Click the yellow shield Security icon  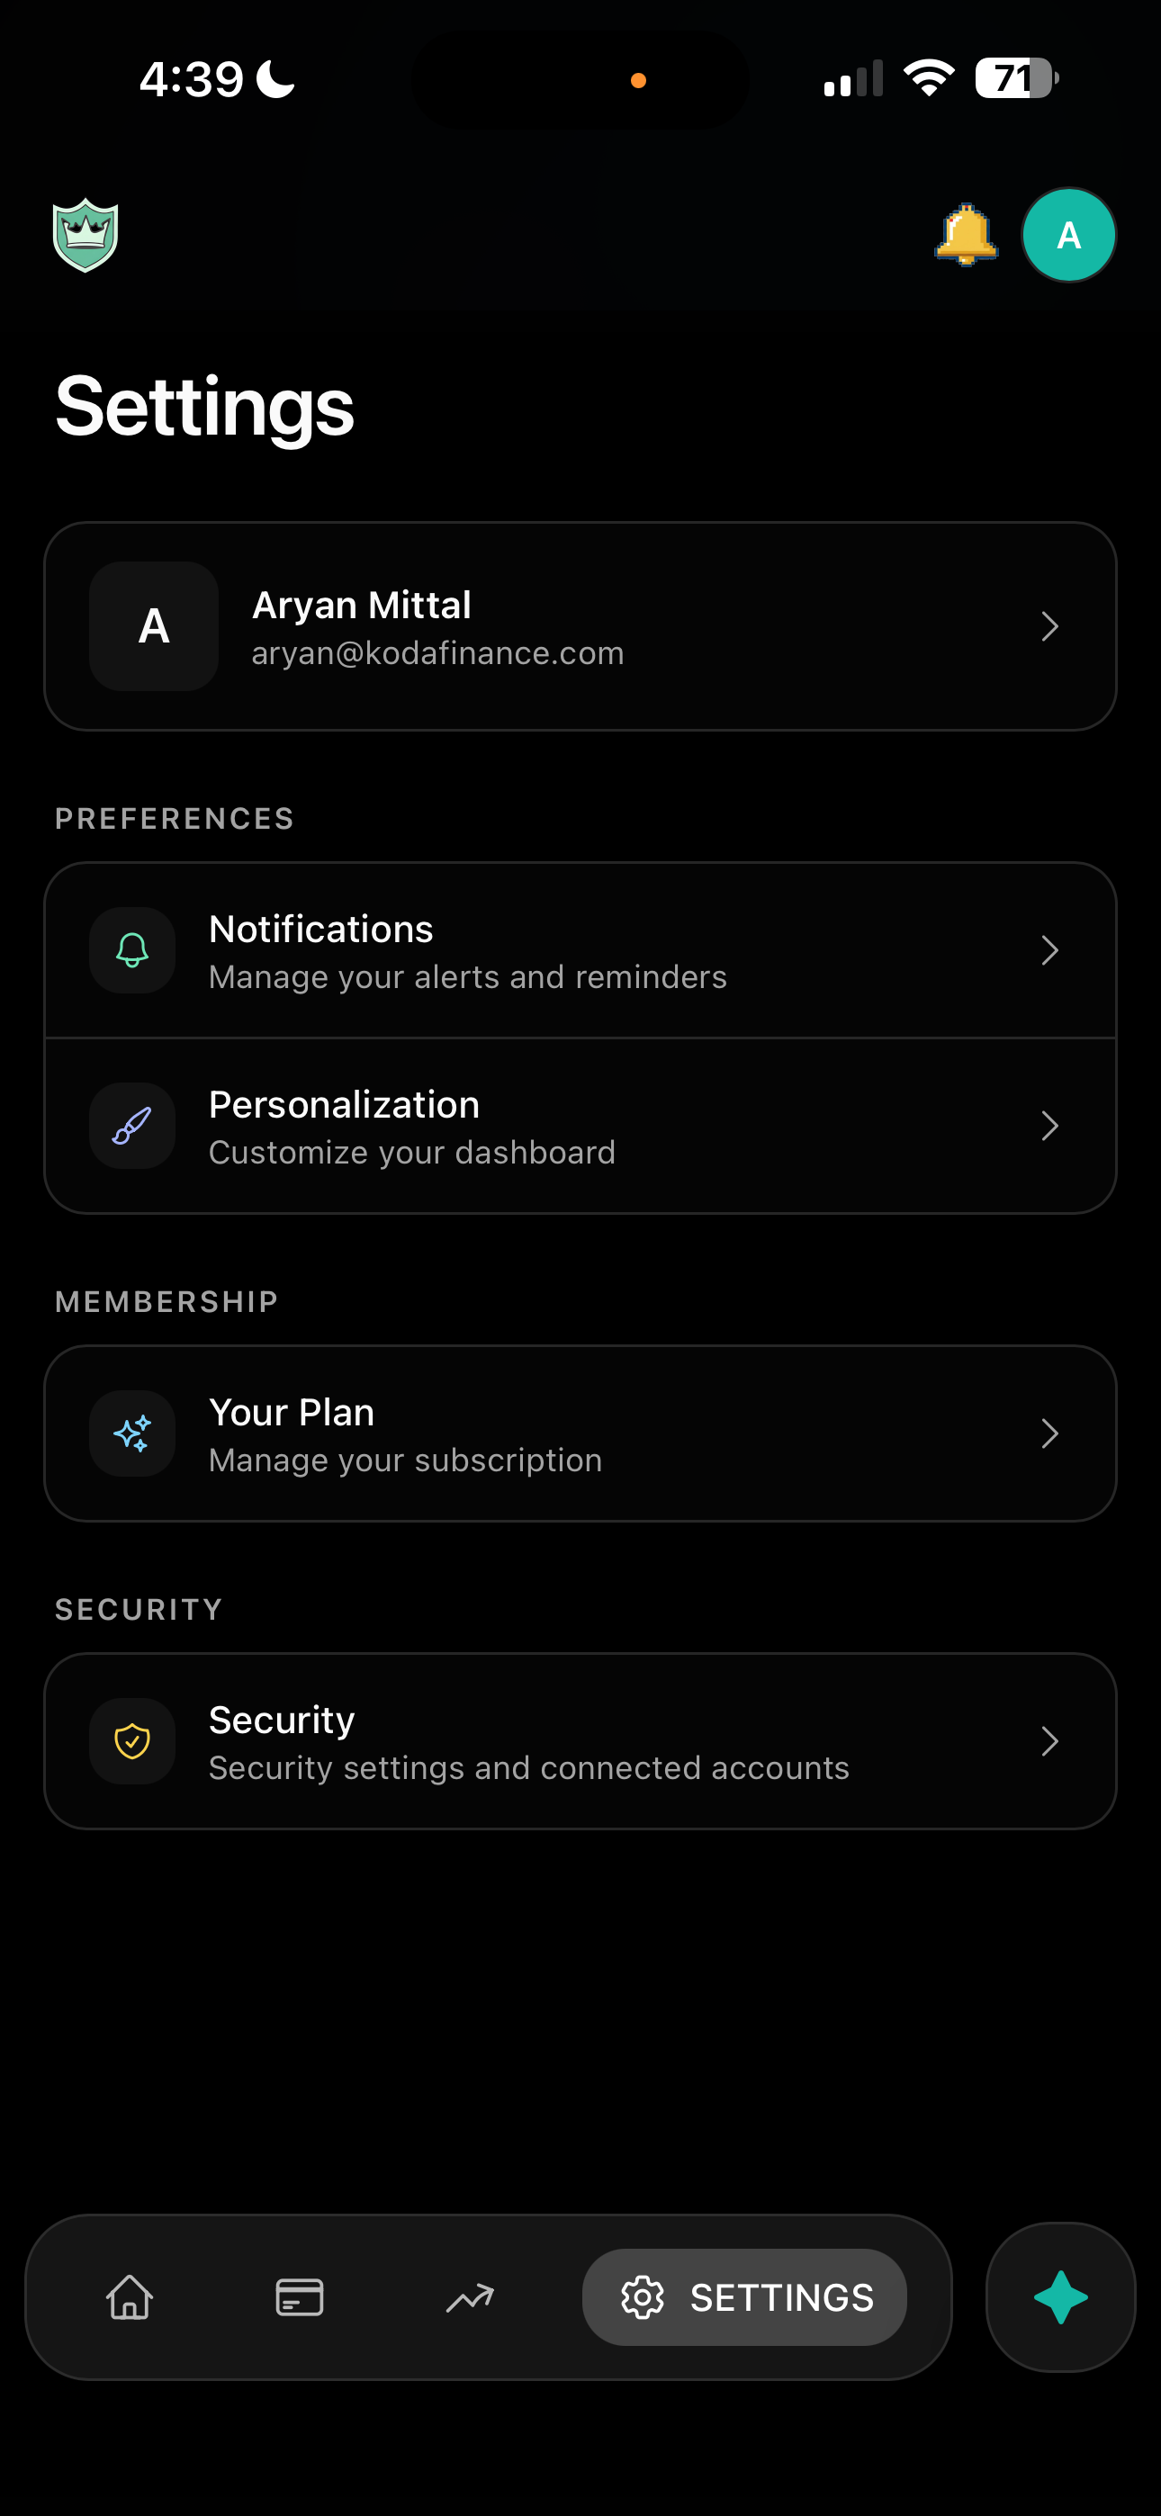(132, 1741)
